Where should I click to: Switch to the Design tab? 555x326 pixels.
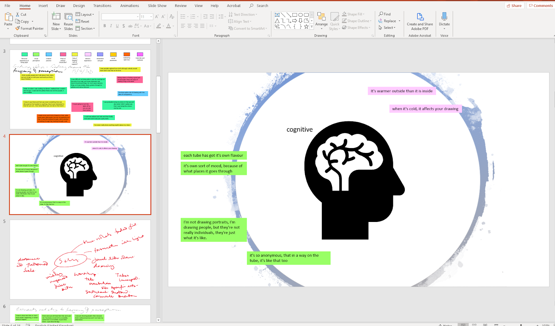click(x=79, y=6)
